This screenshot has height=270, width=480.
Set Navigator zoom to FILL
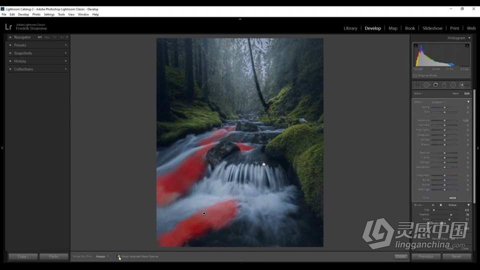pos(47,37)
